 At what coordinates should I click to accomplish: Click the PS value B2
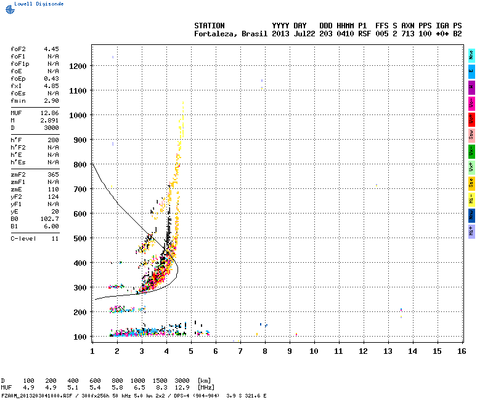point(457,34)
